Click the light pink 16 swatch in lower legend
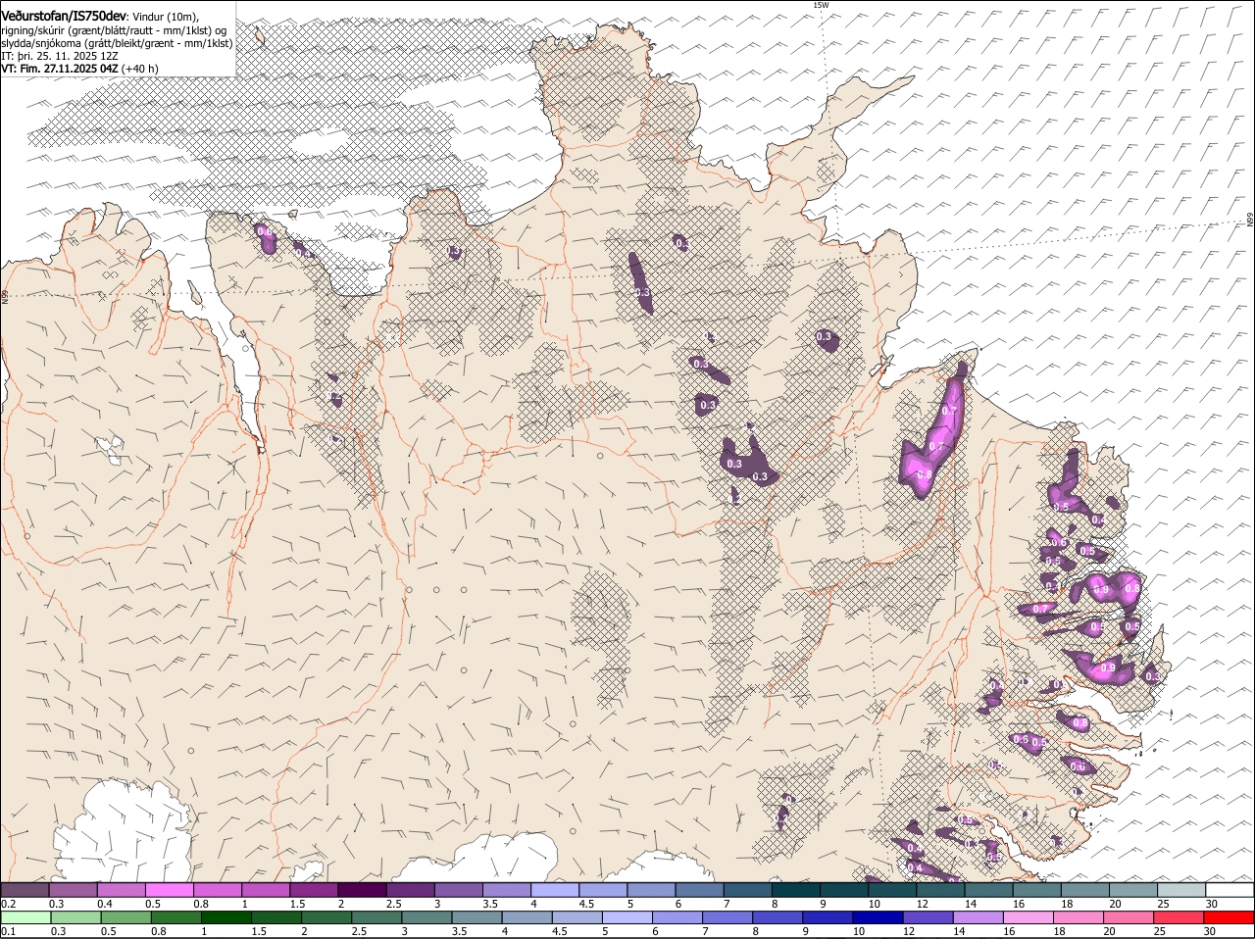This screenshot has width=1255, height=939. point(1027,917)
